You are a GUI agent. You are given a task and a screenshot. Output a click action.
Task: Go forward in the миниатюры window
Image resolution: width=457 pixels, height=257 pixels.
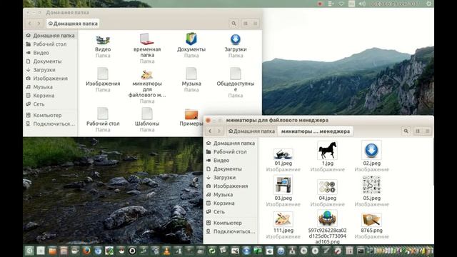coord(219,131)
